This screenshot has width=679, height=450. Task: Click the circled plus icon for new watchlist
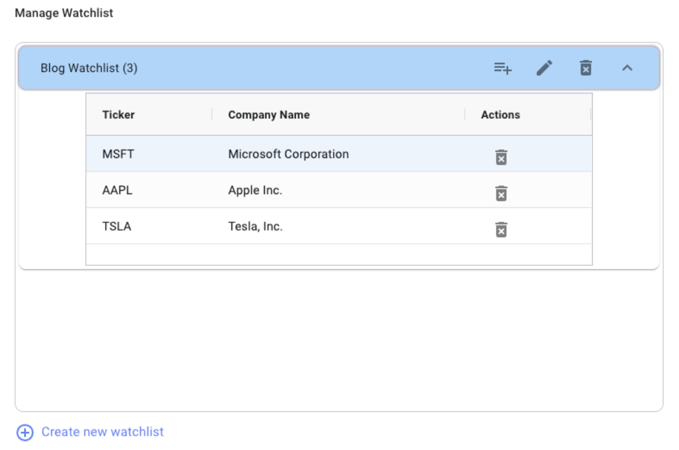25,432
